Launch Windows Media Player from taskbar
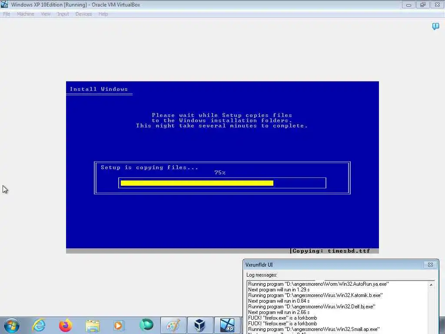The height and width of the screenshot is (334, 445). tap(119, 325)
